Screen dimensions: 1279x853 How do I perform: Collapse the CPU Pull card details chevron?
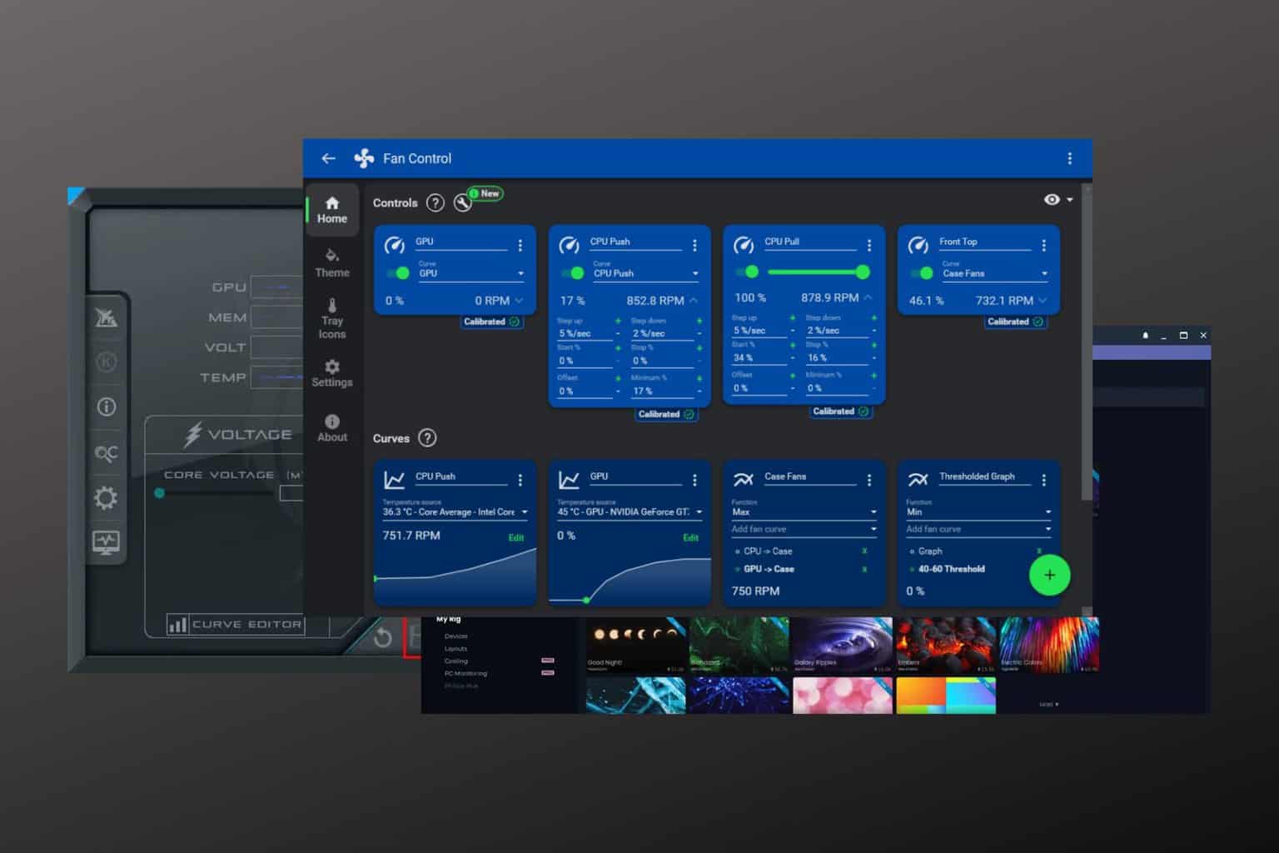pos(868,297)
